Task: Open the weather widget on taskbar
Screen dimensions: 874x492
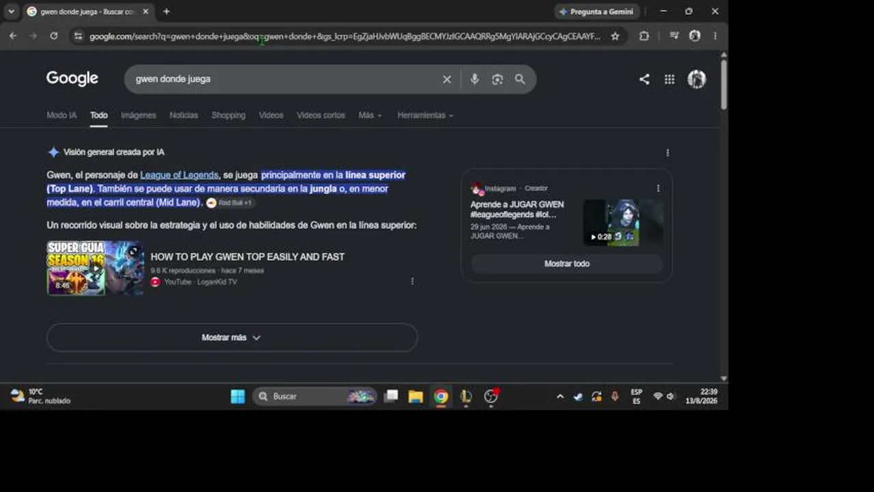Action: (x=40, y=396)
